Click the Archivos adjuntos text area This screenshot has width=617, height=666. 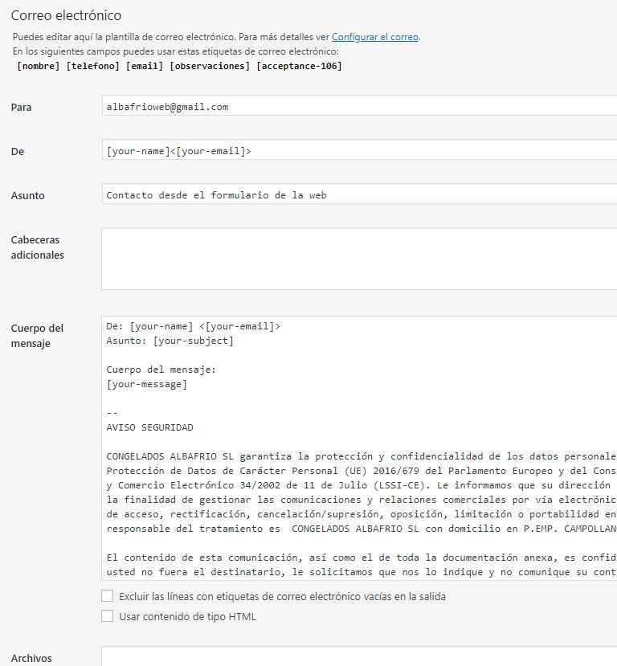pos(359,656)
